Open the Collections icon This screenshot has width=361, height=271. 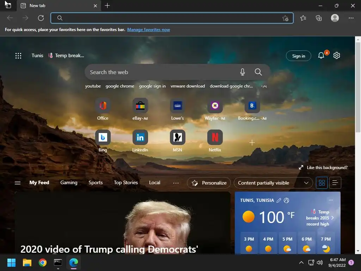point(319,18)
